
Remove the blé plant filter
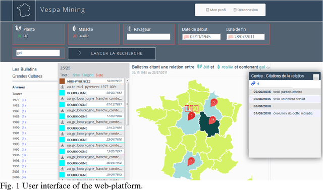click(x=20, y=36)
